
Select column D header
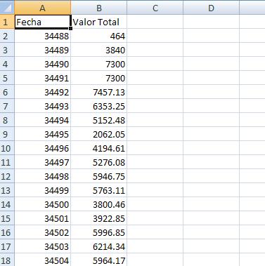click(x=212, y=8)
